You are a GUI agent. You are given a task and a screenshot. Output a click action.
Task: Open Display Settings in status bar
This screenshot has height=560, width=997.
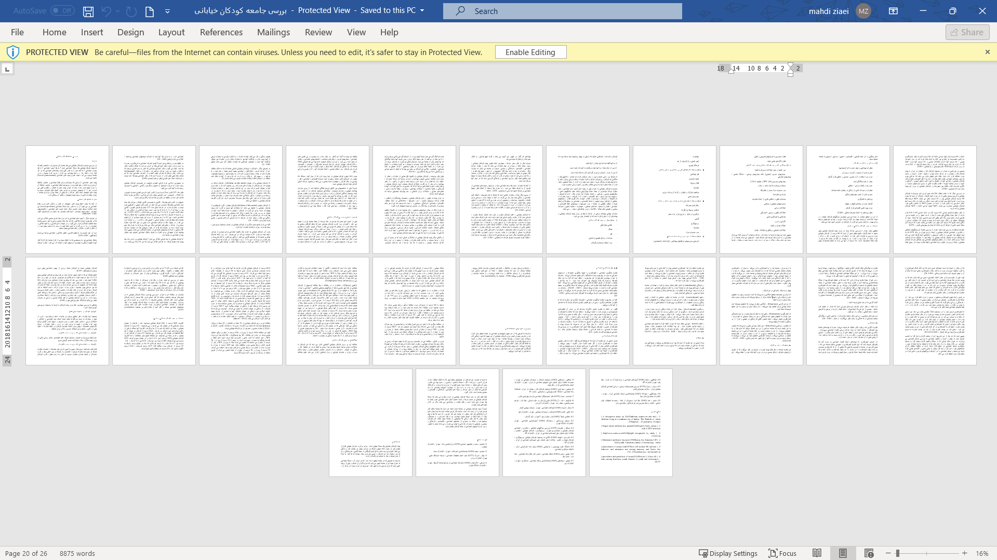[x=728, y=553]
